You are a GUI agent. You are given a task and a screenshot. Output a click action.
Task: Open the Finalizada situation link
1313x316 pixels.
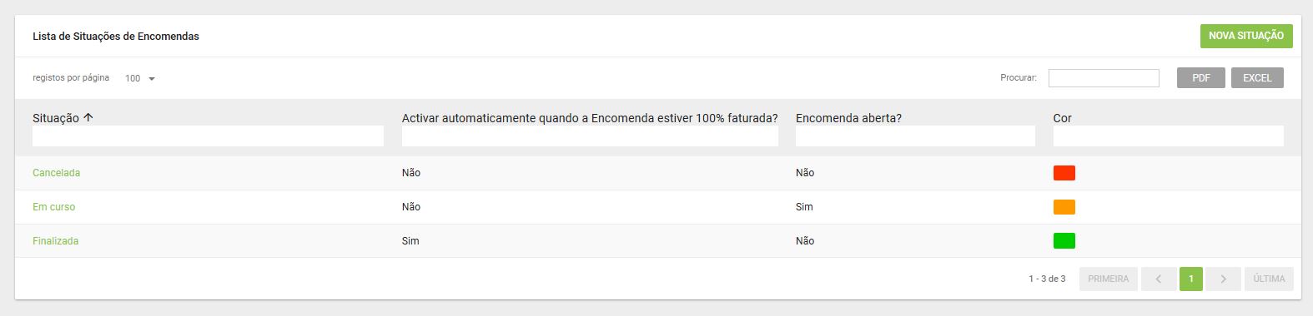pos(55,241)
